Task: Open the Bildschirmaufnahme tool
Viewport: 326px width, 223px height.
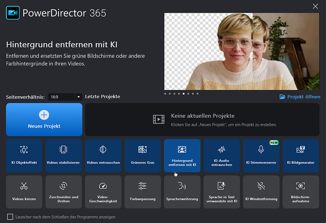Action: coord(301,192)
